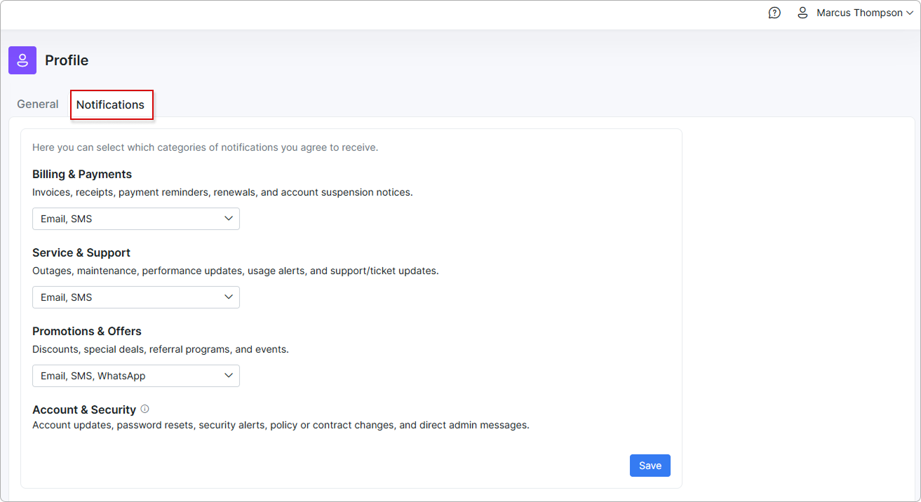Open the help chat question icon
Screen dimensions: 921x502
[x=774, y=13]
